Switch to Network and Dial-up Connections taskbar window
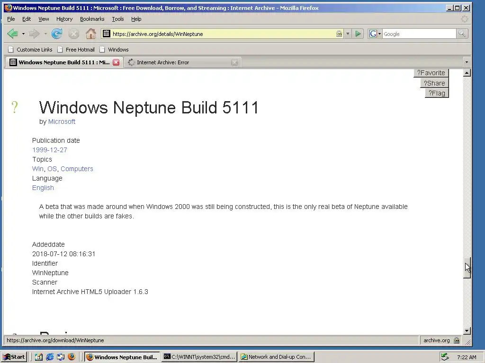 point(277,357)
